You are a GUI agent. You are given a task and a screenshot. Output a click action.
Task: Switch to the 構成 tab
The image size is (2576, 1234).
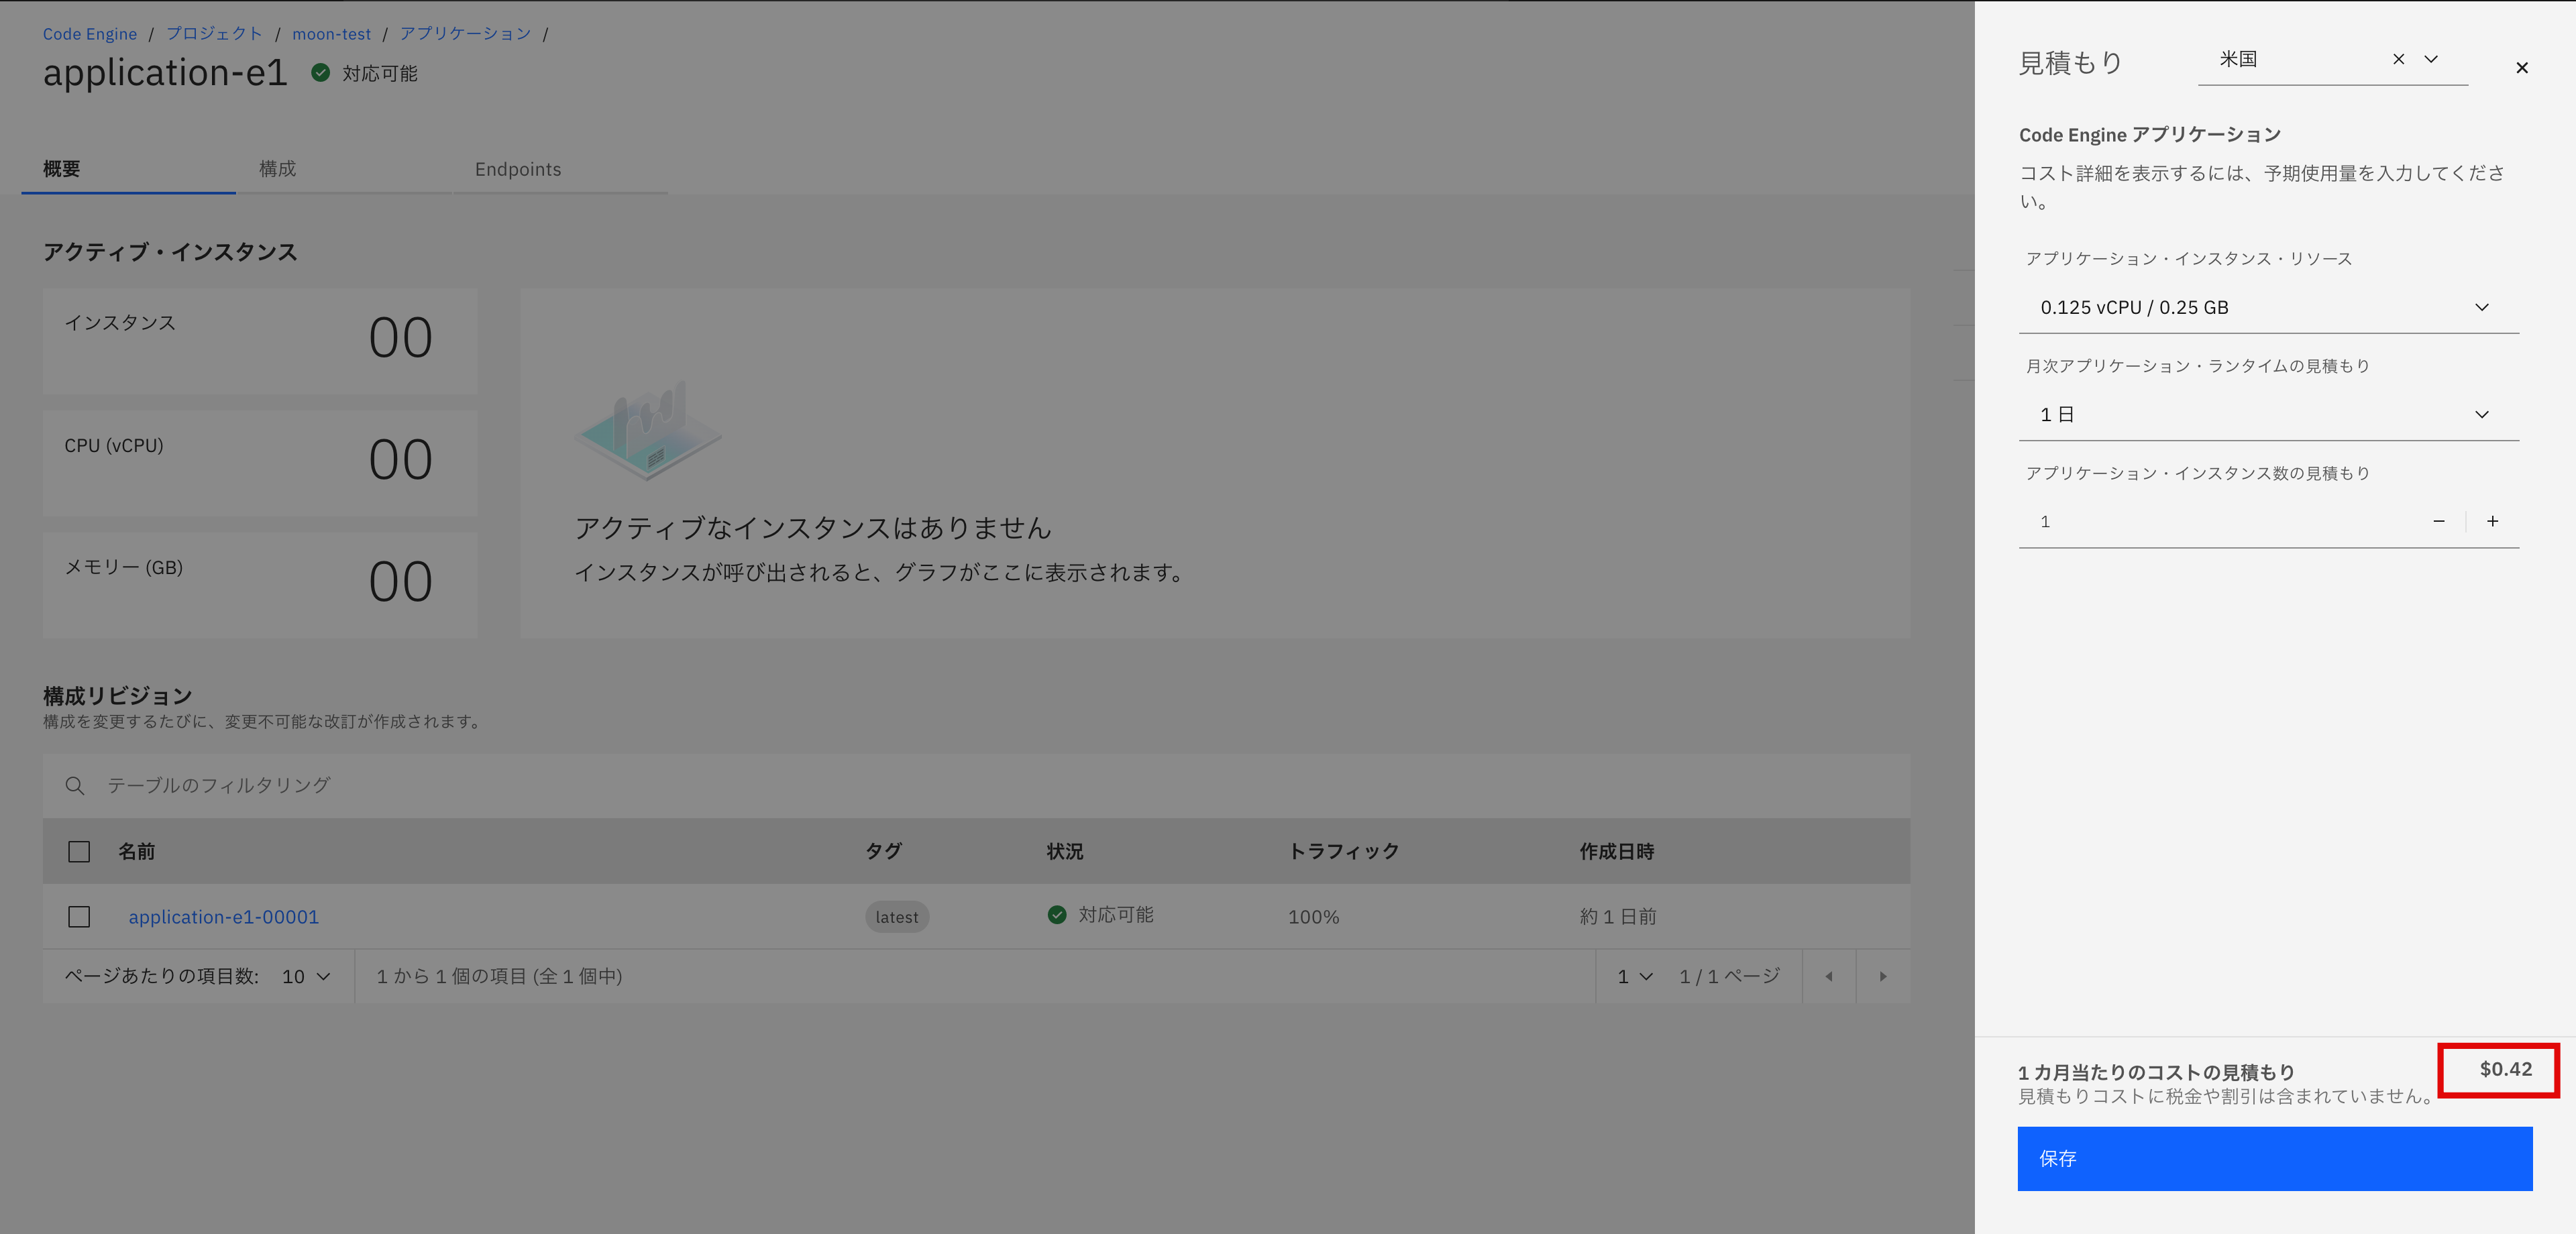(278, 169)
